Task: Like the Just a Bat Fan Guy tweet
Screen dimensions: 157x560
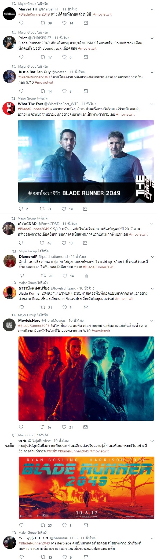Action: tap(64, 91)
